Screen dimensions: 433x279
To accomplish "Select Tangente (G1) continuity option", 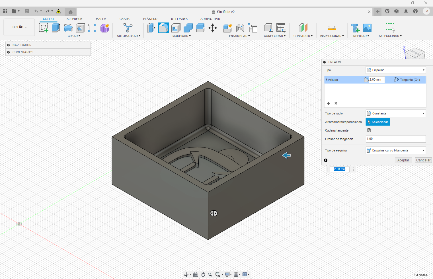I will (x=407, y=80).
